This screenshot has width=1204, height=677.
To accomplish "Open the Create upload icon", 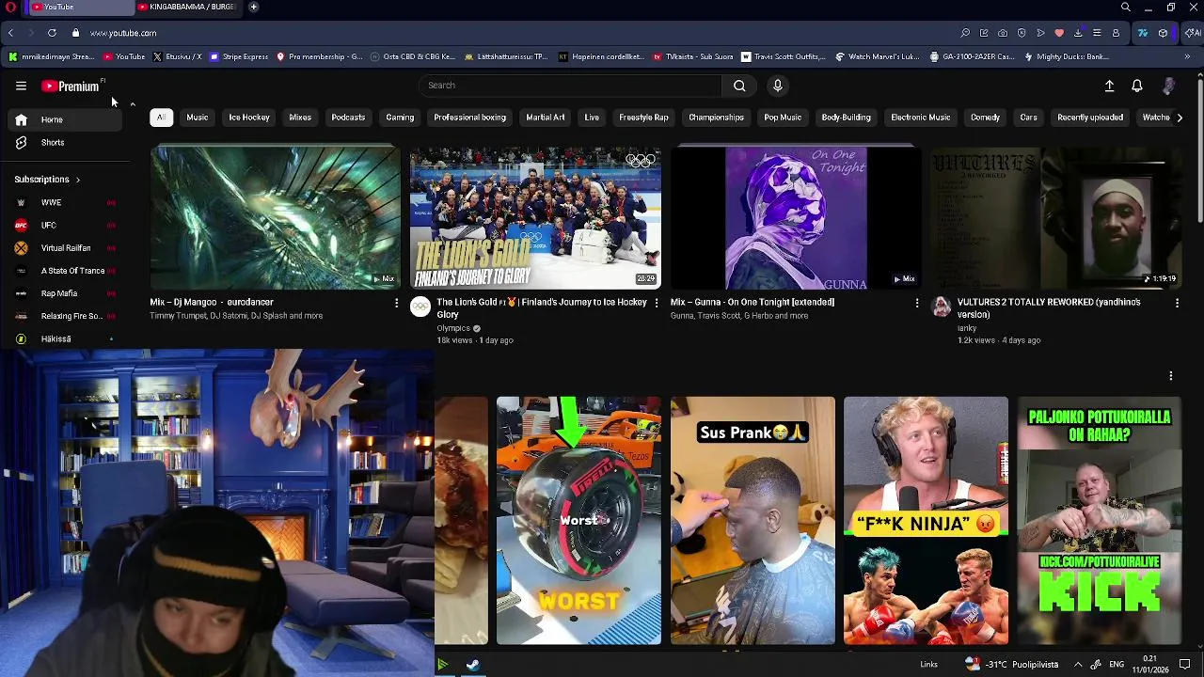I will tap(1109, 86).
